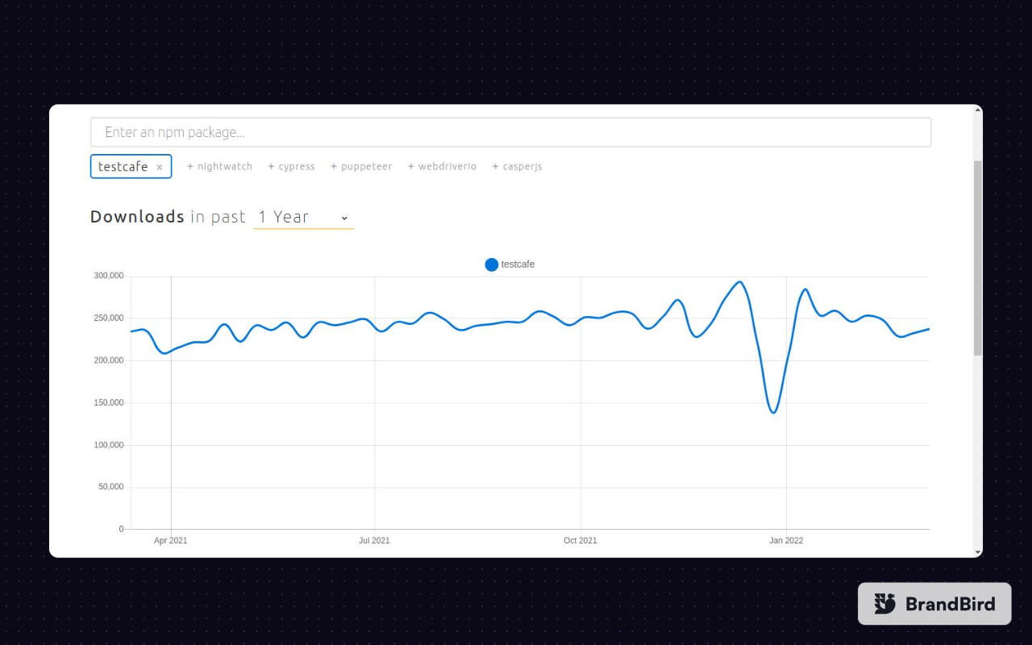Remove testcafe with its x icon
Viewport: 1032px width, 645px height.
[x=160, y=166]
